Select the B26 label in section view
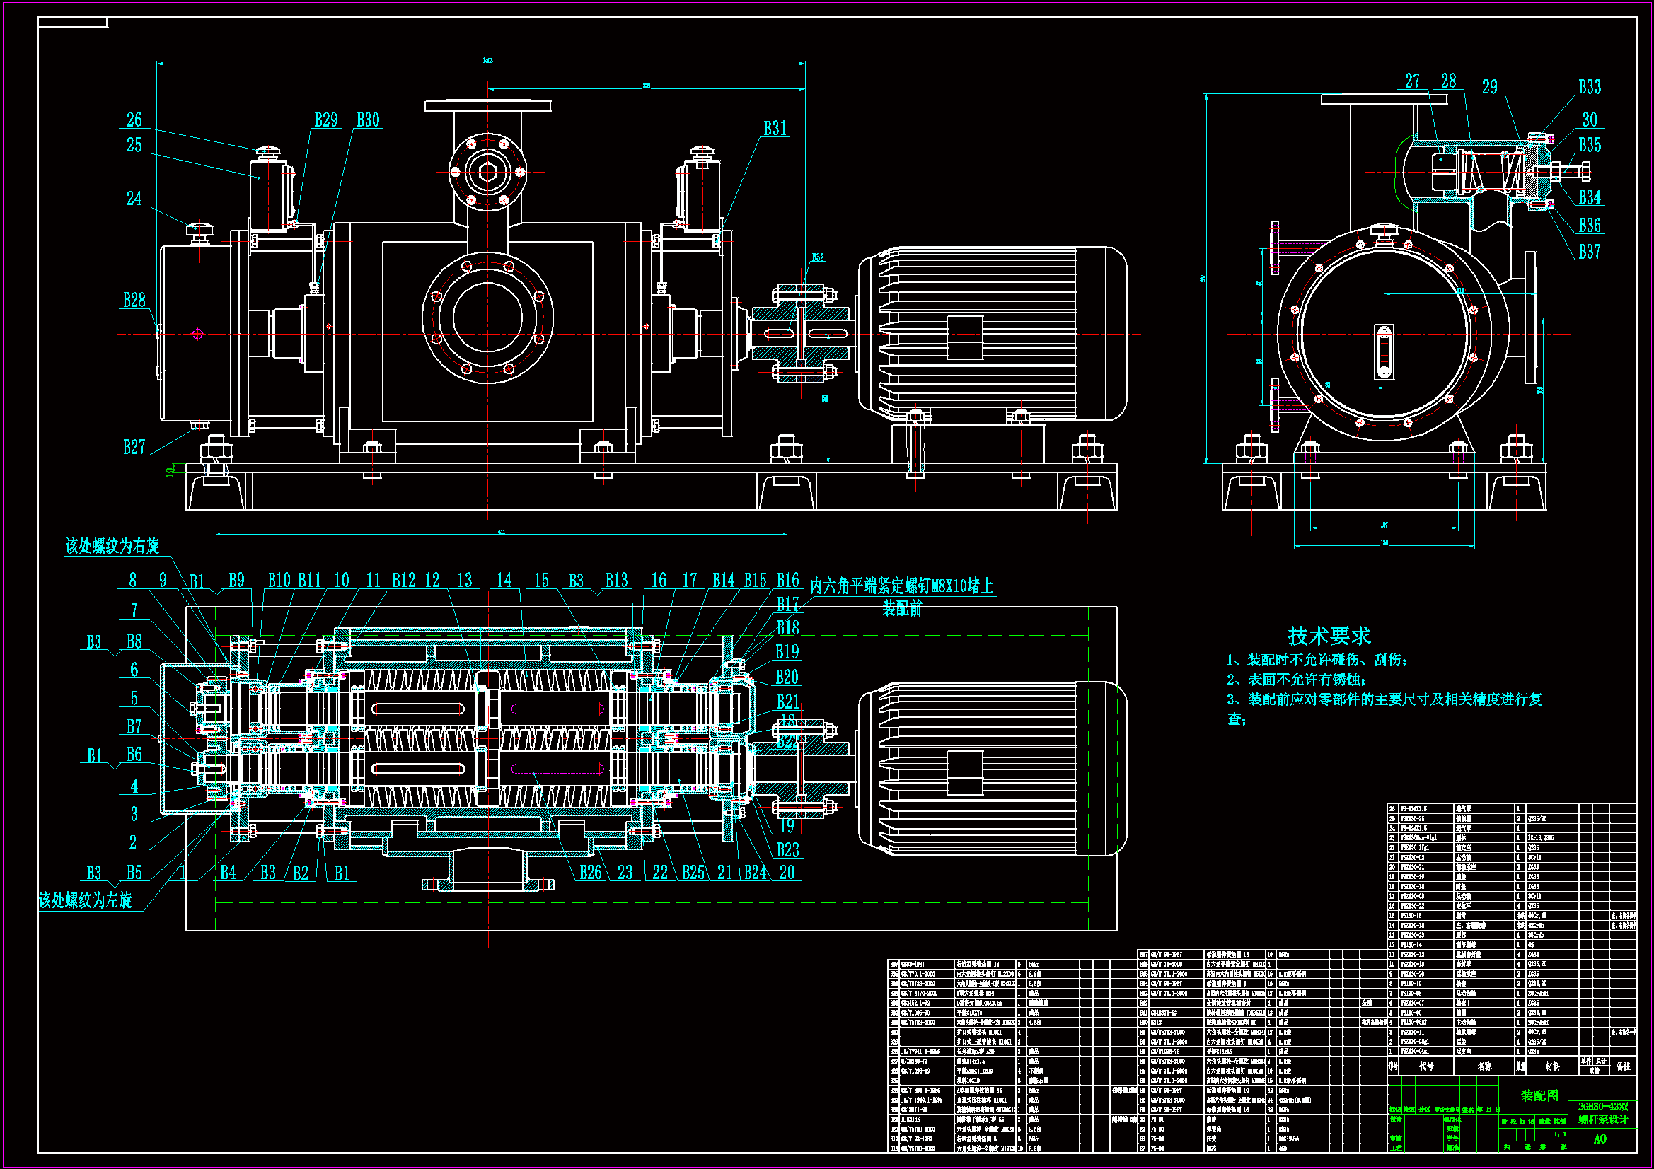This screenshot has height=1169, width=1654. click(590, 873)
